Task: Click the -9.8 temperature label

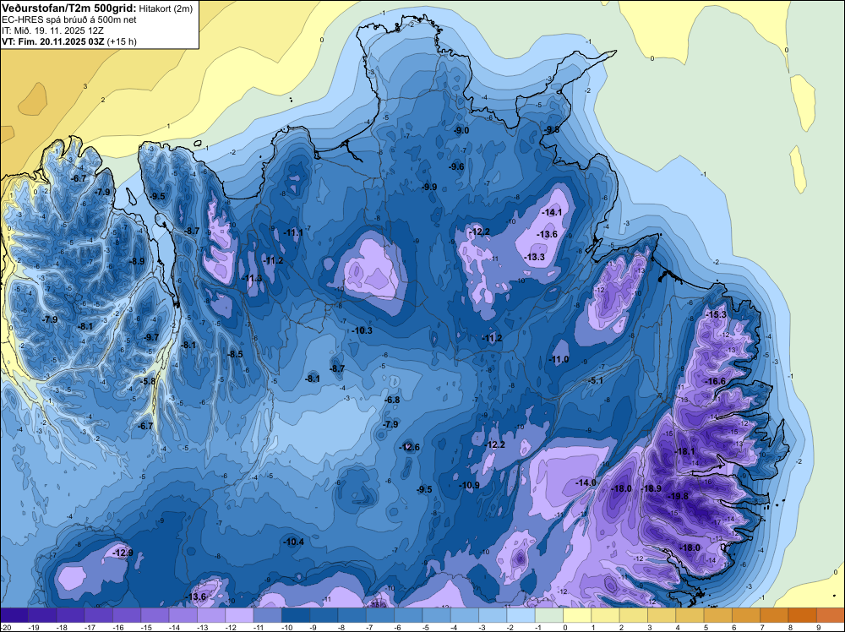Action: click(x=552, y=130)
